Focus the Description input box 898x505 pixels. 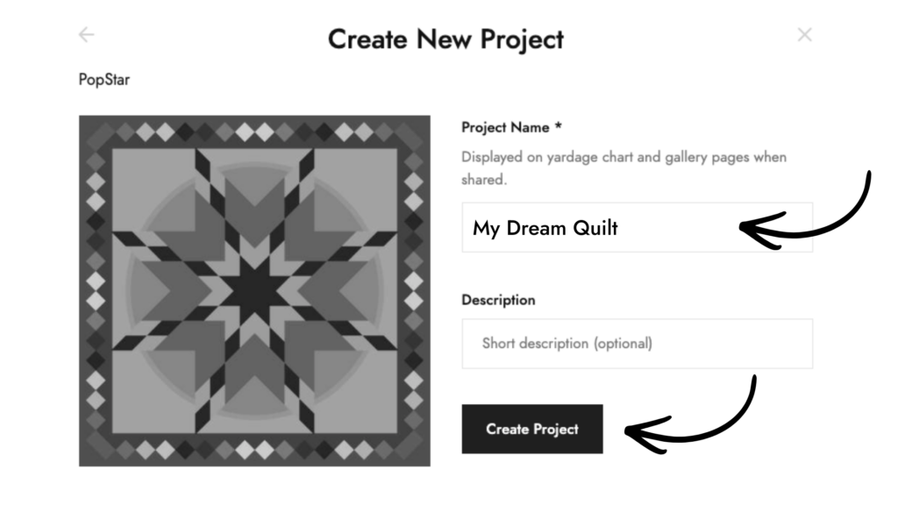coord(637,343)
